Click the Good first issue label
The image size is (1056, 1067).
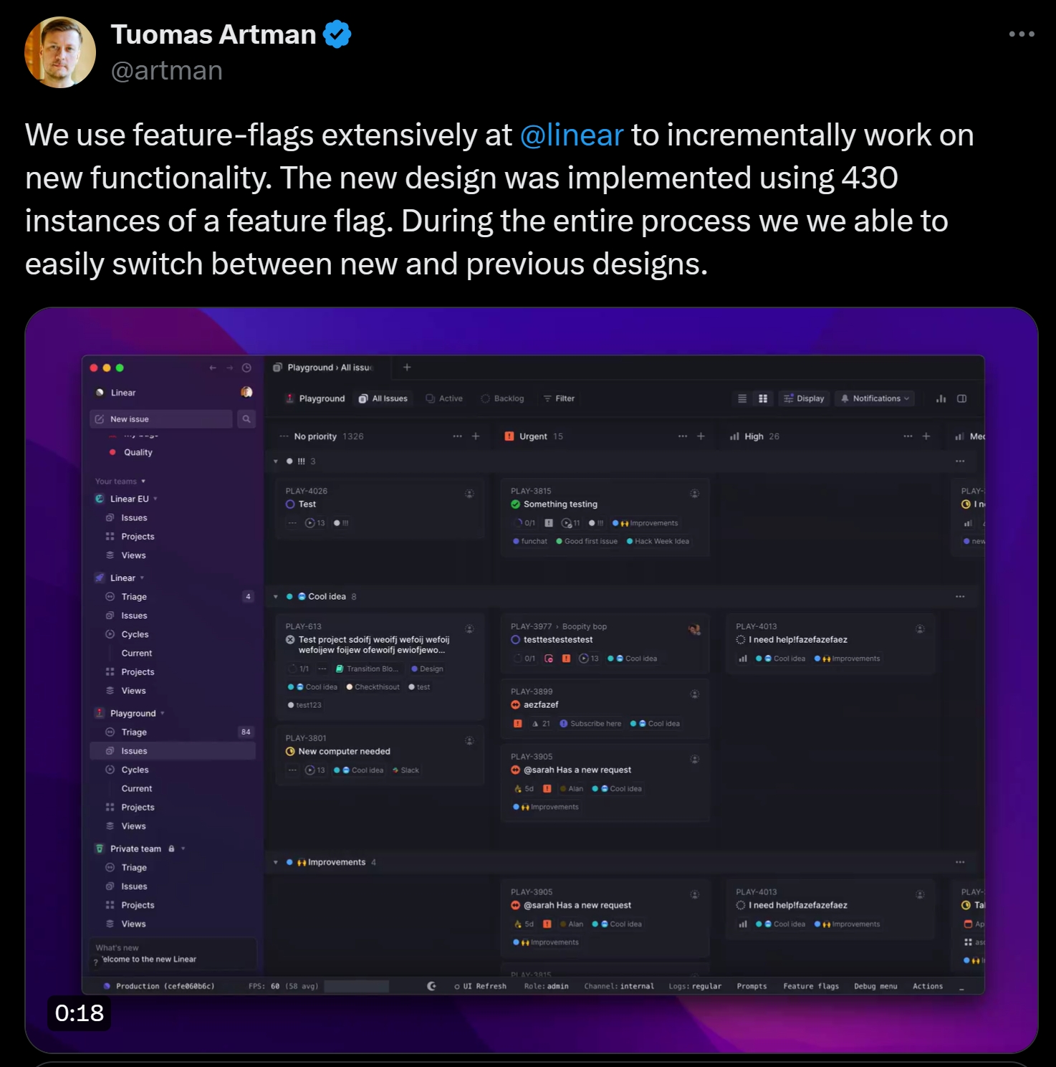[x=587, y=542]
